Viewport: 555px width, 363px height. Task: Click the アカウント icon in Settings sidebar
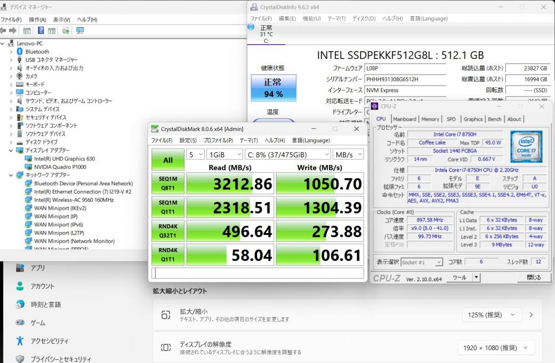click(20, 286)
